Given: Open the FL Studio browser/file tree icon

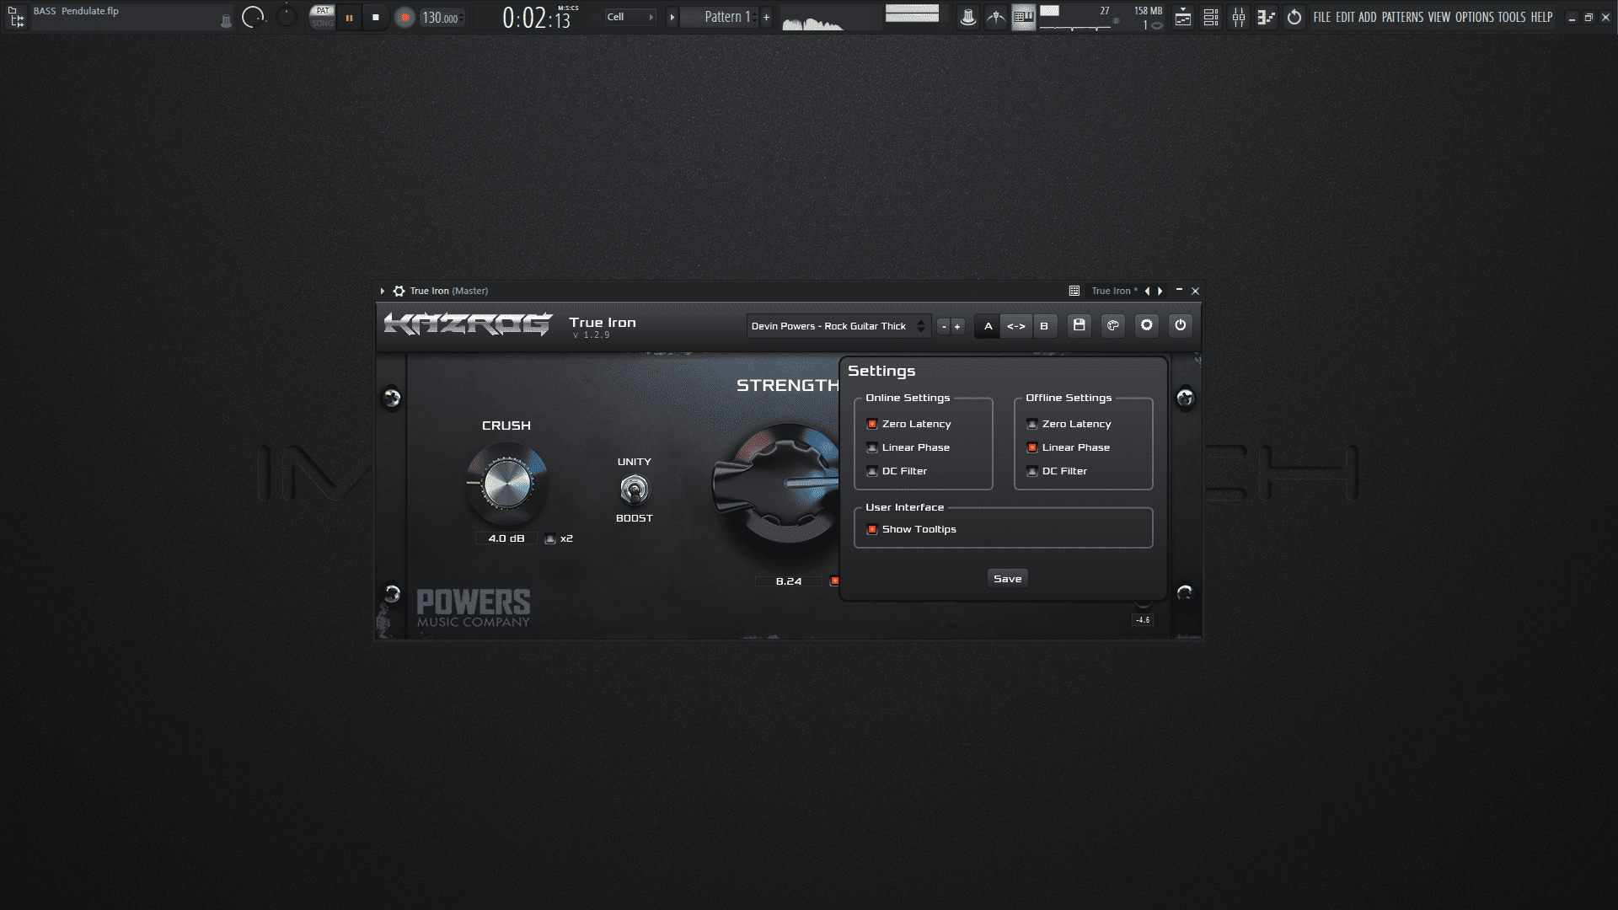Looking at the screenshot, I should (x=16, y=17).
